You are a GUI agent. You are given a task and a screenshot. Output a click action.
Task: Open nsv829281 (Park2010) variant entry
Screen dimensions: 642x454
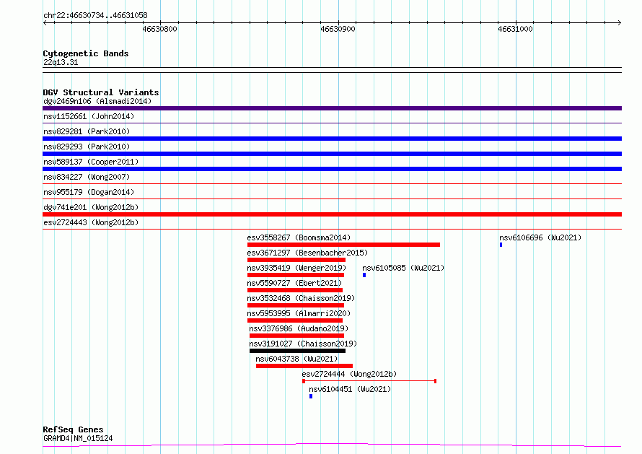(87, 131)
